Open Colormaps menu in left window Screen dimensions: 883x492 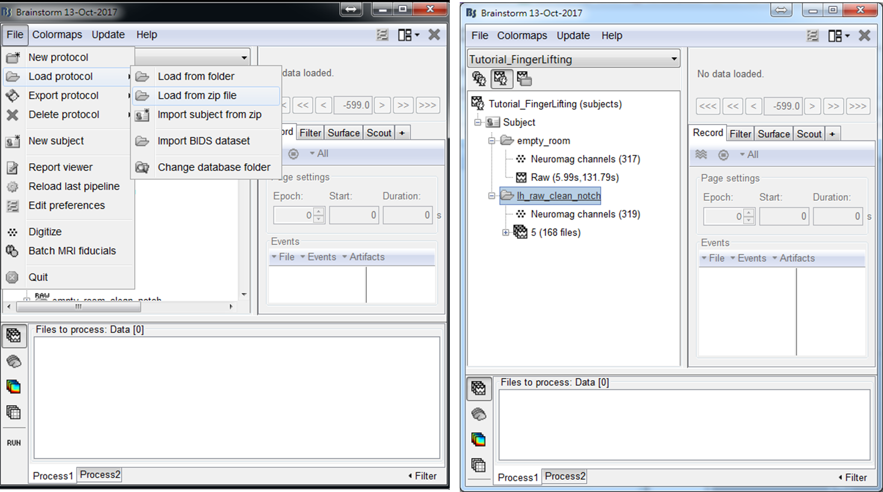(x=57, y=35)
